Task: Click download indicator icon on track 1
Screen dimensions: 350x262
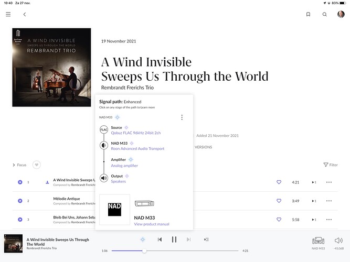Action: 47,182
